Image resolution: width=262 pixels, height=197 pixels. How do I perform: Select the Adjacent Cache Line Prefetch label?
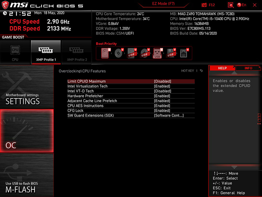tap(92, 101)
